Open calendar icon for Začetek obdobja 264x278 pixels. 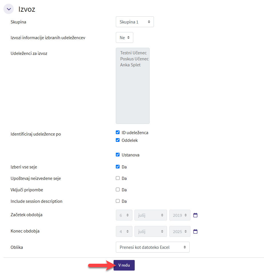(196, 215)
